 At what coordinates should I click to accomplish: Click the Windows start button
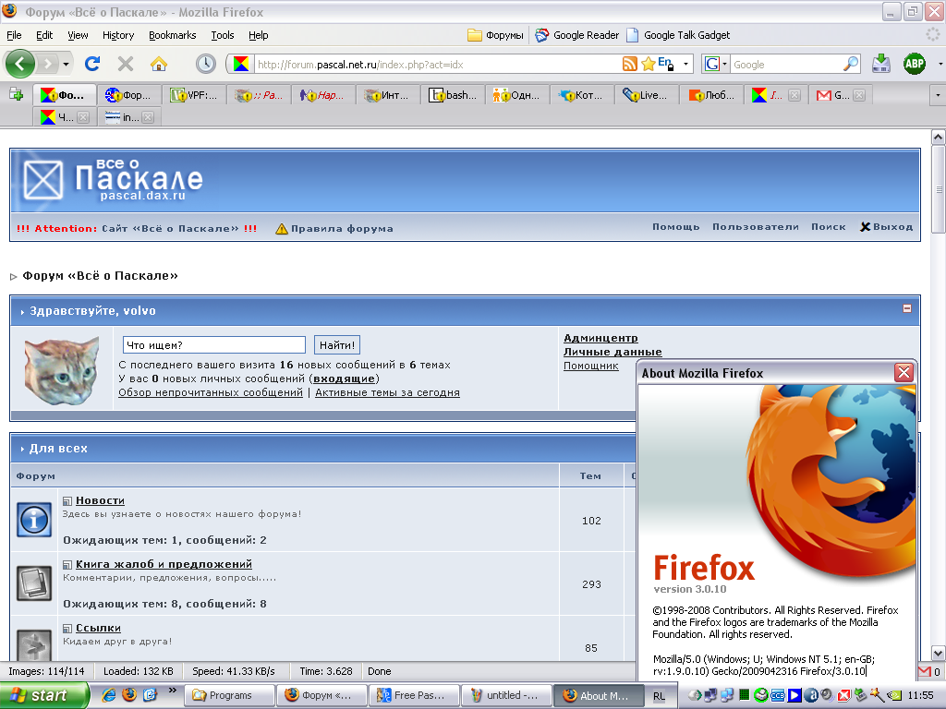point(43,695)
